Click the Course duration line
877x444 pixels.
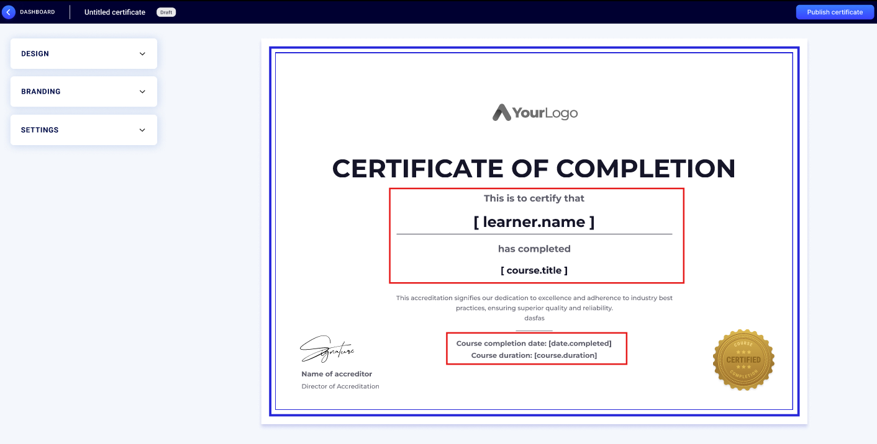tap(534, 355)
